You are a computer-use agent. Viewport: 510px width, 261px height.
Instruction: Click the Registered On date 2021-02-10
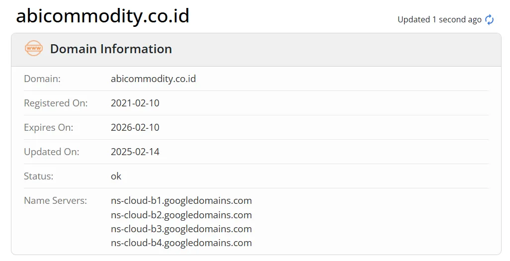click(135, 103)
